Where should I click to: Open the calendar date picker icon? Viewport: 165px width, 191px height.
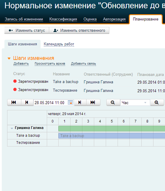[x=70, y=102]
